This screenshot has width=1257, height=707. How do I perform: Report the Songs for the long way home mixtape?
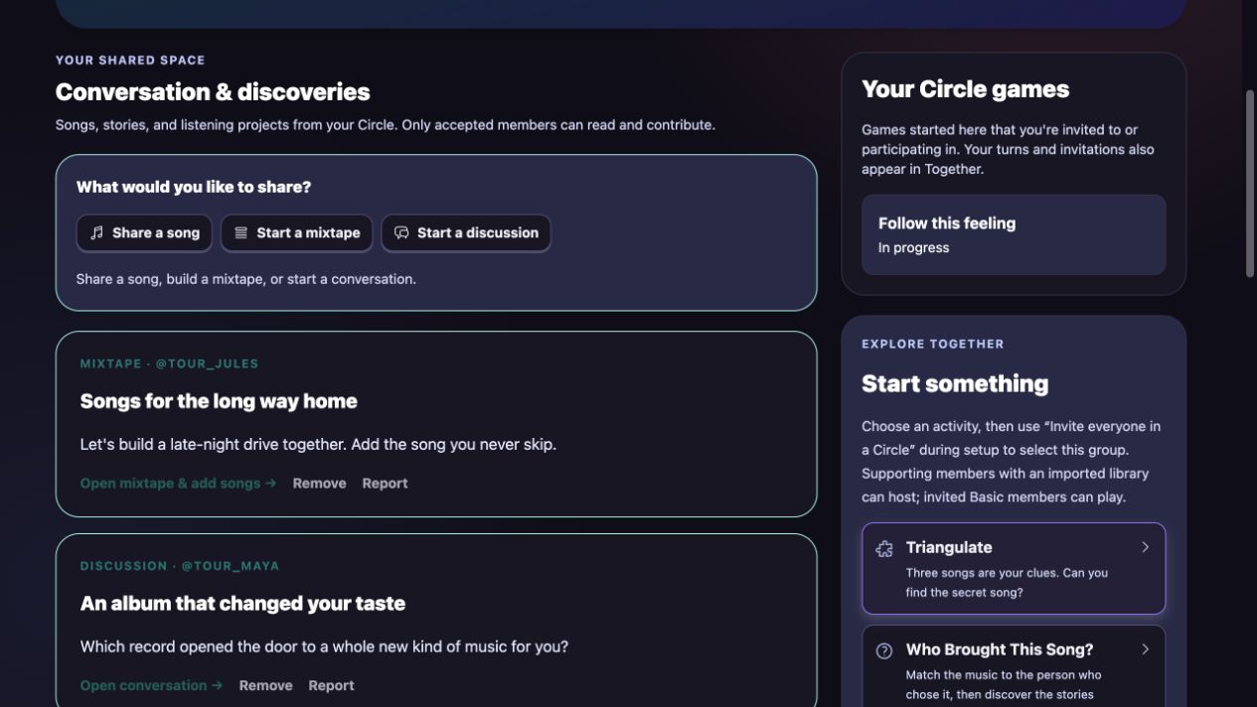(x=385, y=484)
